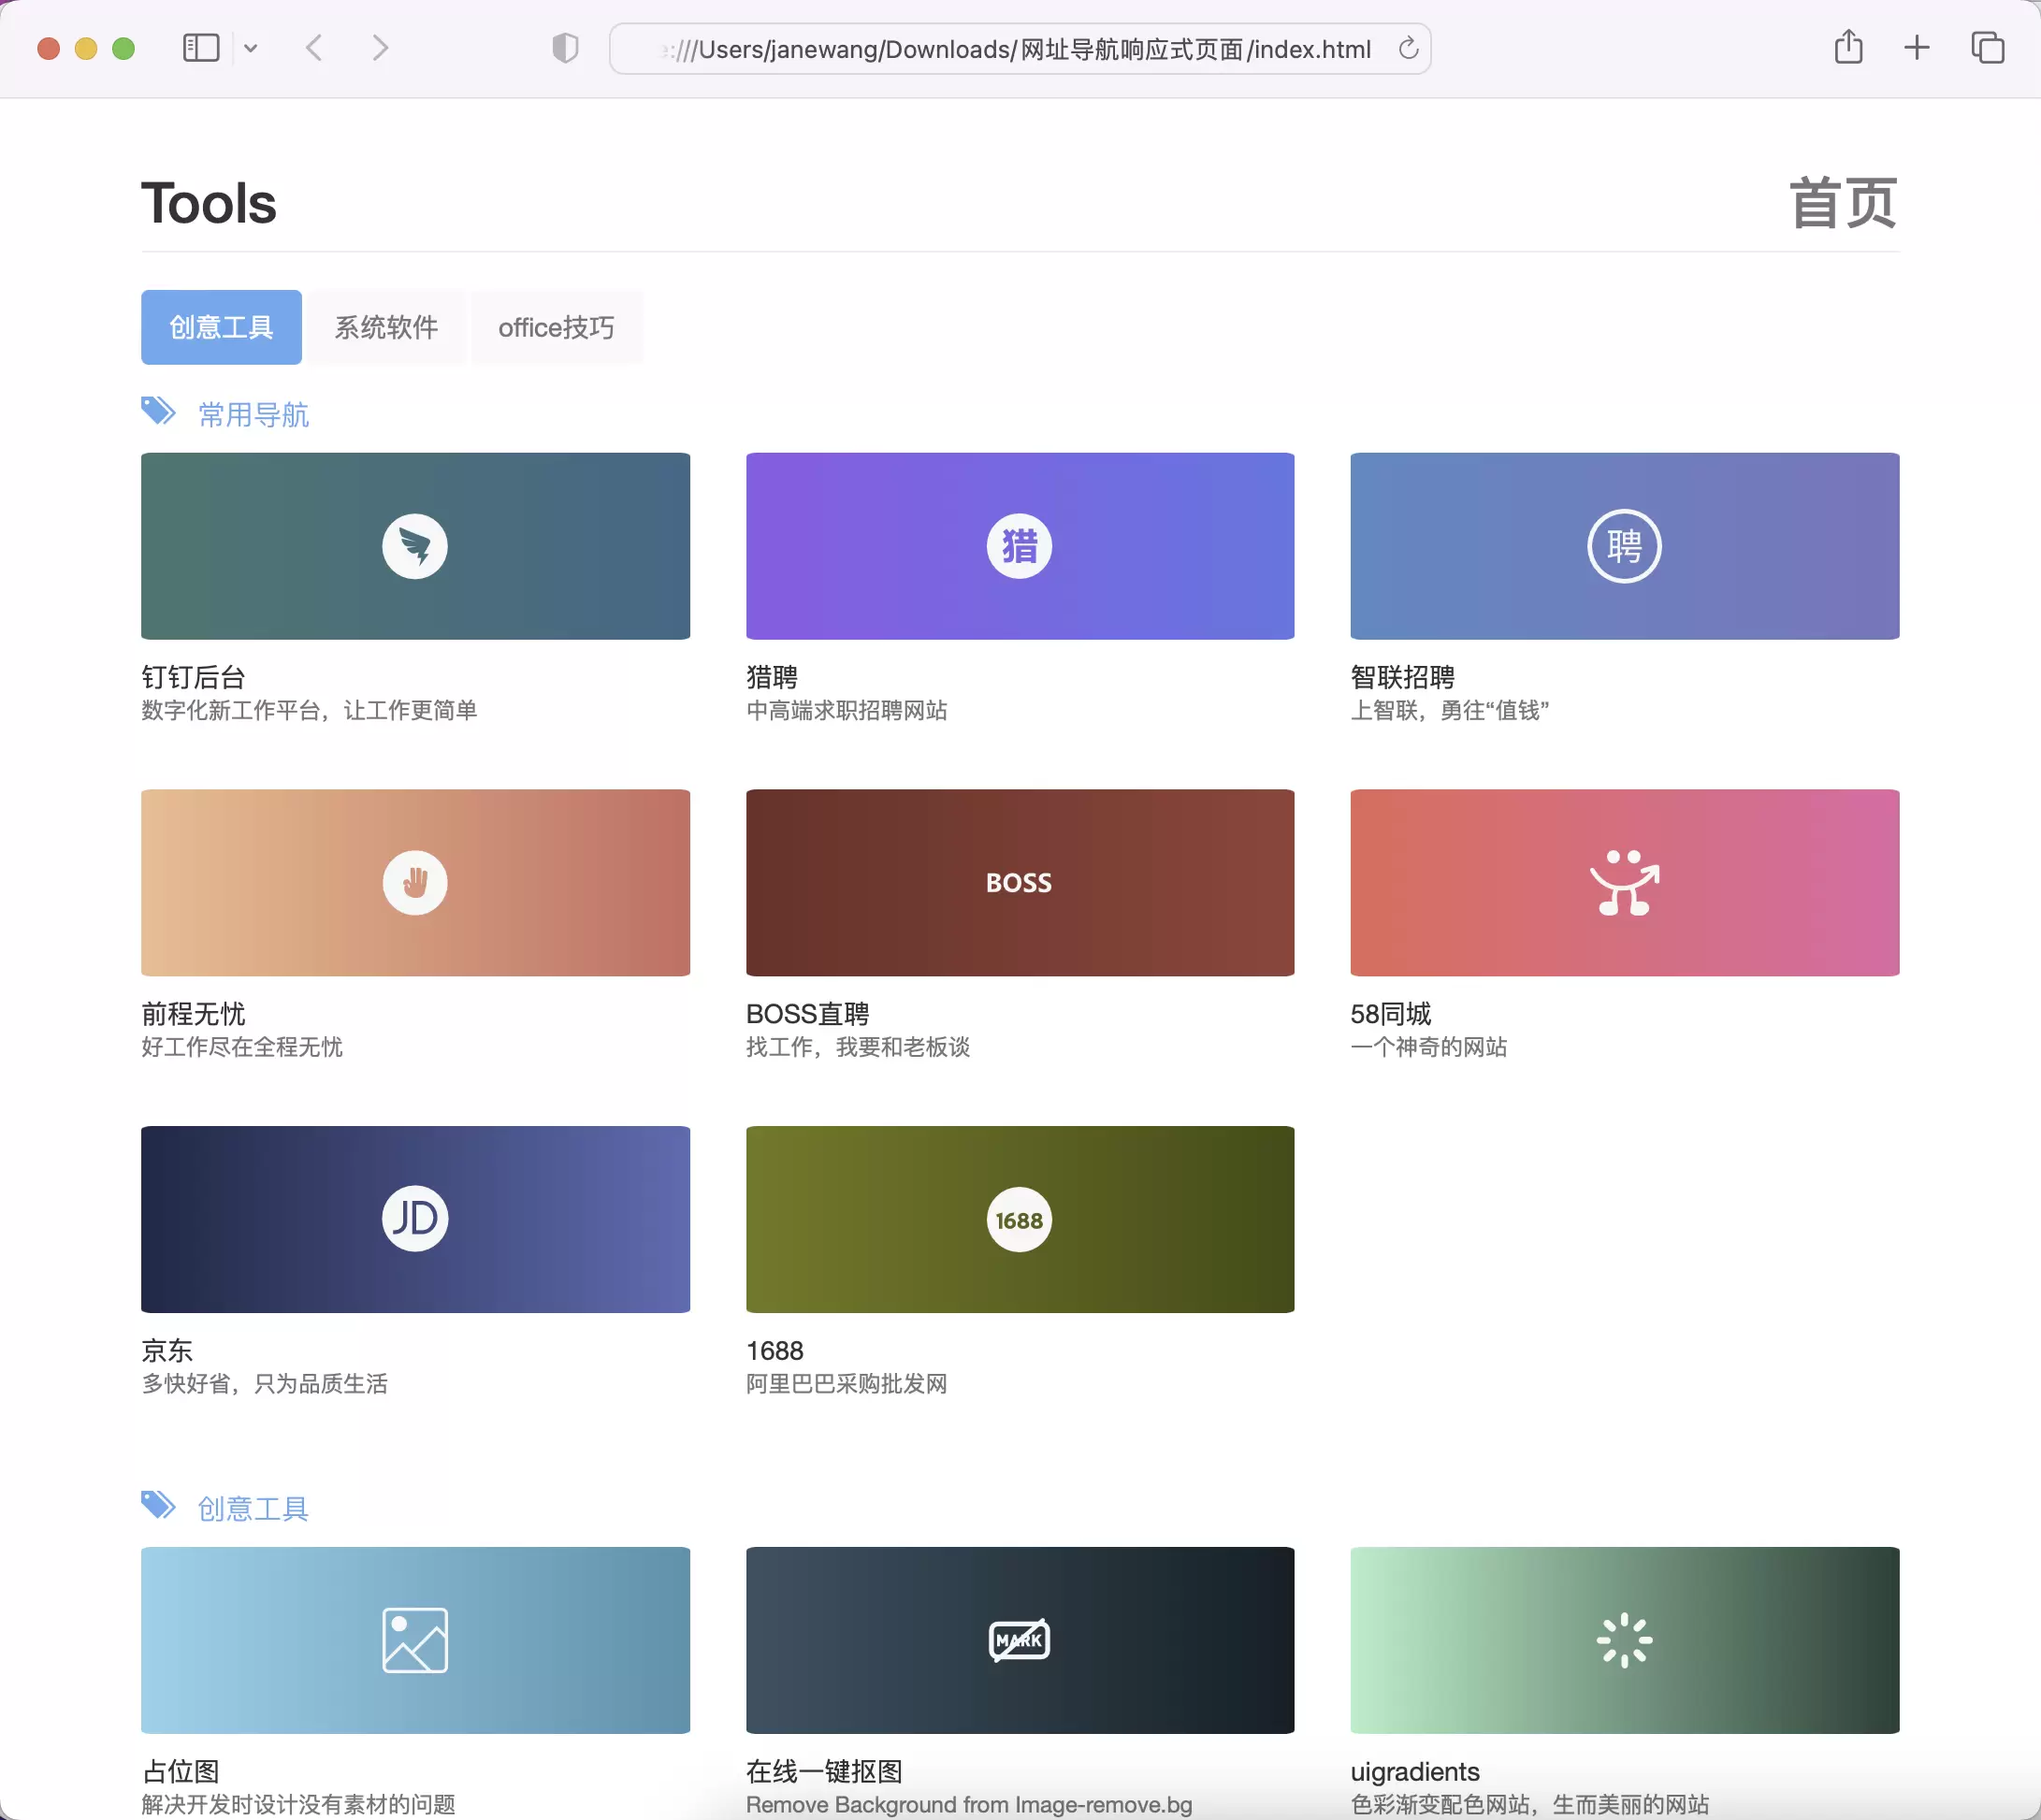Open the 首页 link in the header
Viewport: 2041px width, 1820px height.
click(1843, 203)
